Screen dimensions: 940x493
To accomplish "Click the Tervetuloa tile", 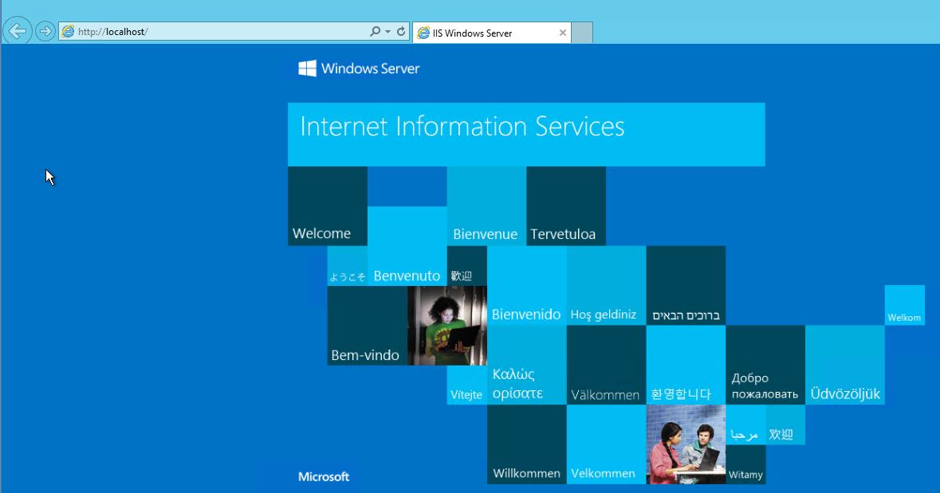I will (x=566, y=206).
